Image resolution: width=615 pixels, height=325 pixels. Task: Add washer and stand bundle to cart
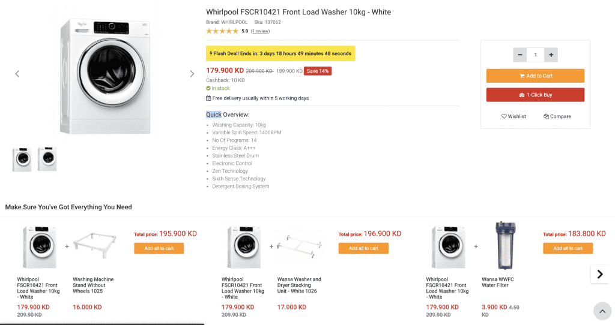click(159, 248)
